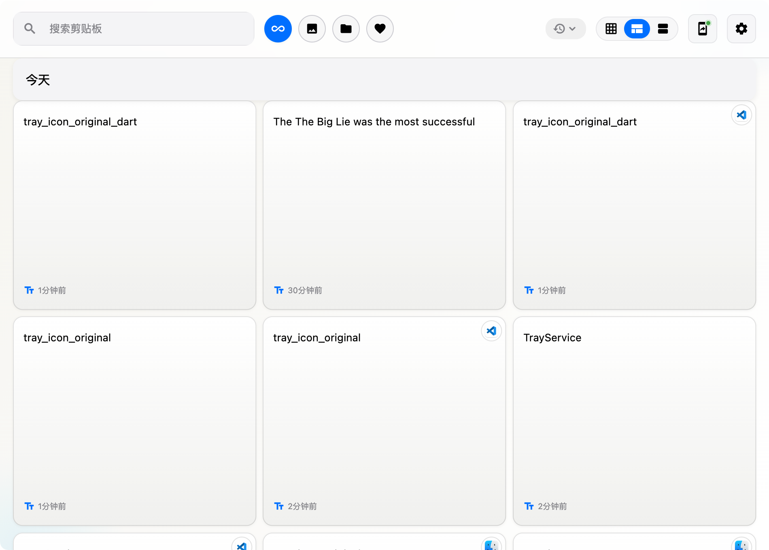Click the 今天 section header

point(384,80)
